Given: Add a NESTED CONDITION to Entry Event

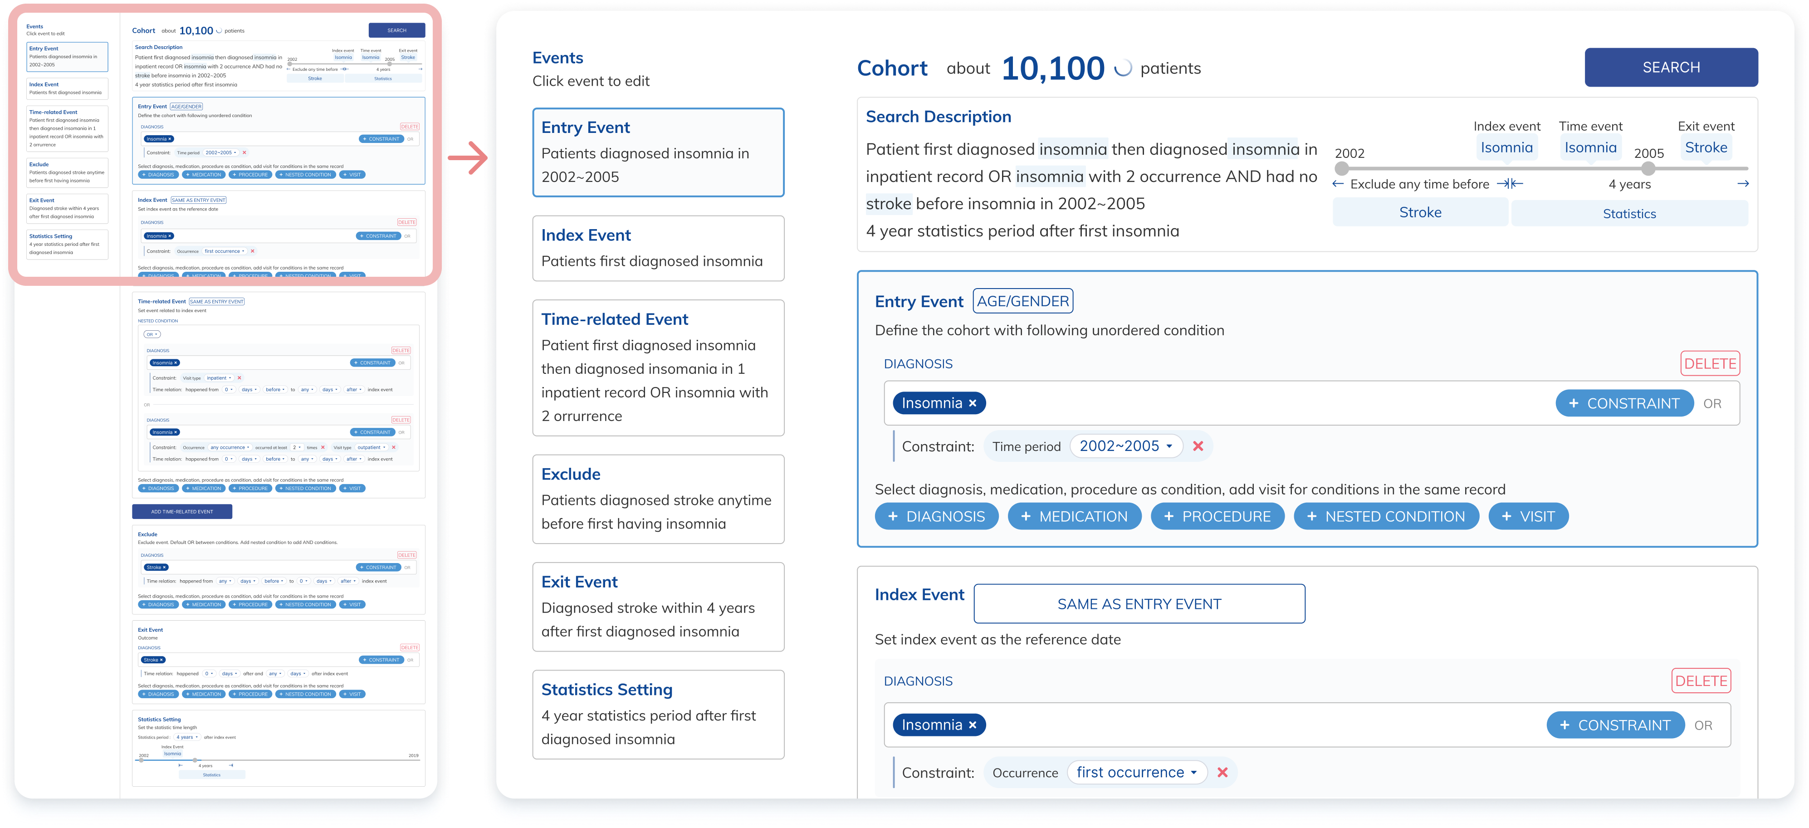Looking at the screenshot, I should point(1385,516).
